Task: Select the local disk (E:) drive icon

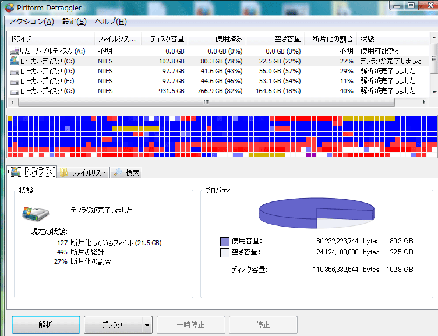Action: tap(14, 82)
